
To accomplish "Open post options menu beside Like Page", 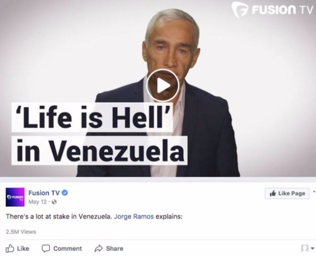I will [x=314, y=191].
